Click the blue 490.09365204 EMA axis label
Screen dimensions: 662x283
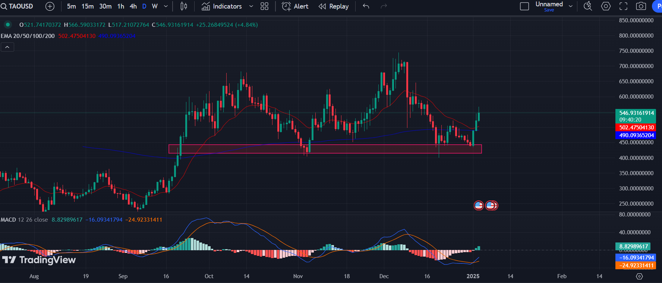[x=636, y=135]
